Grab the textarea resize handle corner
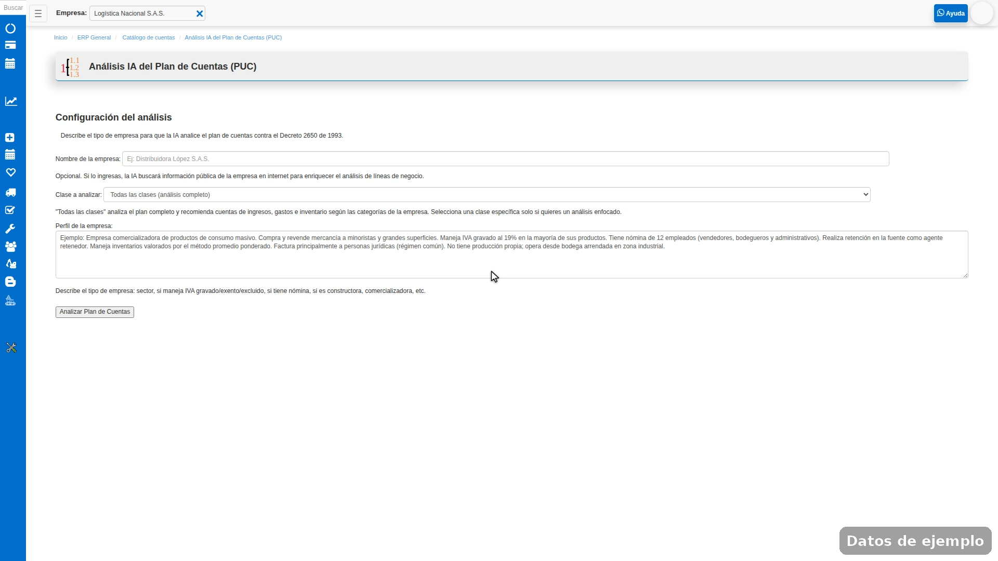Screen dimensions: 998x561 (x=965, y=275)
